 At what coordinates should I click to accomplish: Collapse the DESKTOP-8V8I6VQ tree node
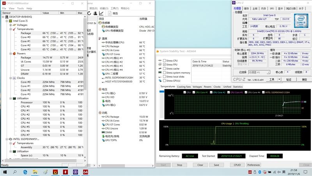[3, 17]
